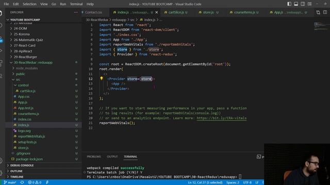
Task: Expand the 24-DOM folder
Action: point(20,28)
